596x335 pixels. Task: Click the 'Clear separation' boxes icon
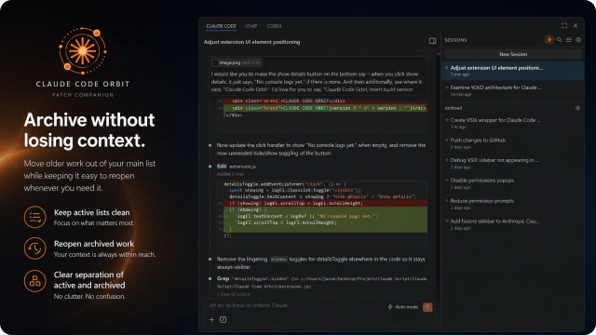click(x=35, y=281)
